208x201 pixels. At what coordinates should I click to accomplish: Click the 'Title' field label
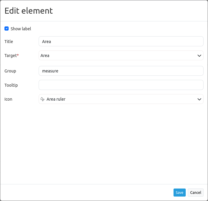coord(9,42)
